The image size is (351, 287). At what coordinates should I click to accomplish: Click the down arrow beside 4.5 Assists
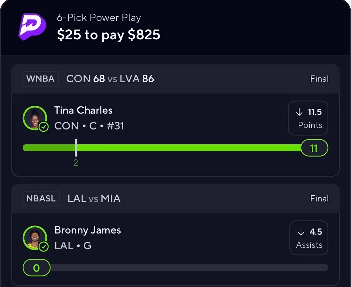click(301, 232)
